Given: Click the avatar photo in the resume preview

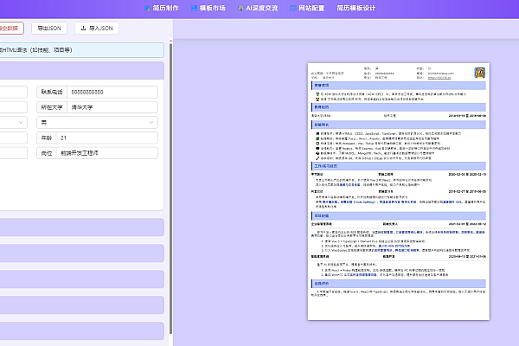Looking at the screenshot, I should 479,73.
